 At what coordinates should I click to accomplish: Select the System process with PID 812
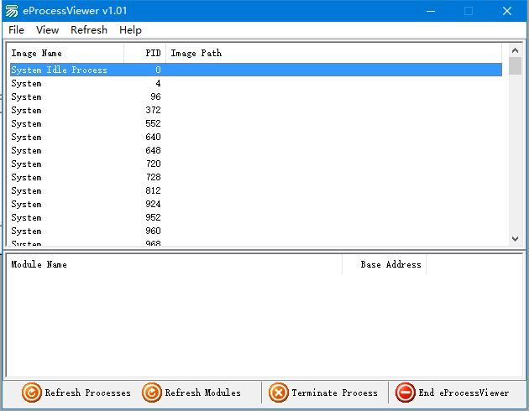(256, 190)
